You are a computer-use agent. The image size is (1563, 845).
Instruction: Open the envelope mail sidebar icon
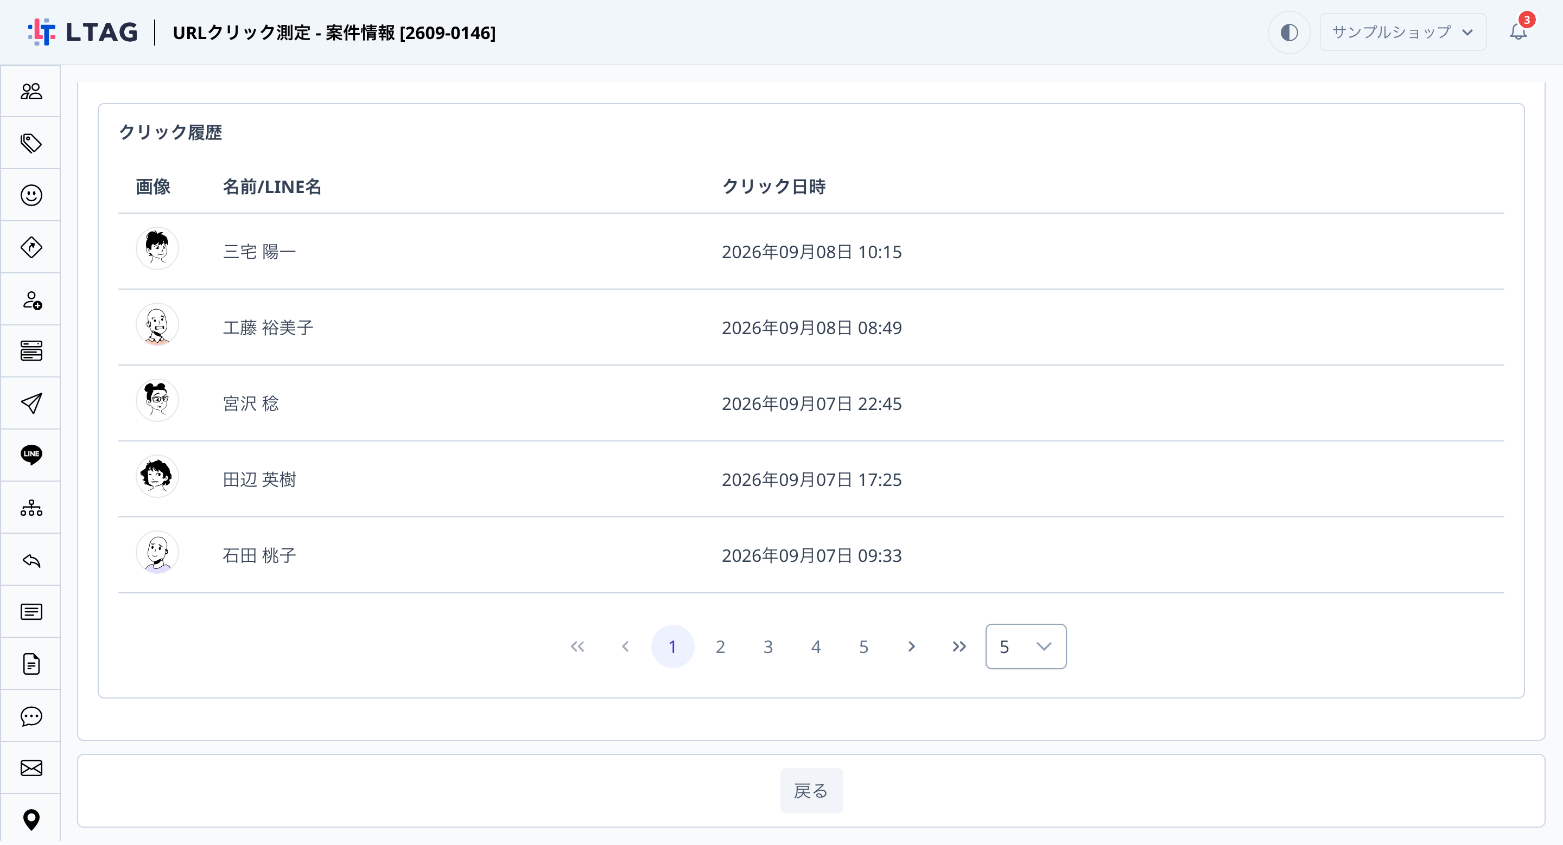(x=31, y=768)
